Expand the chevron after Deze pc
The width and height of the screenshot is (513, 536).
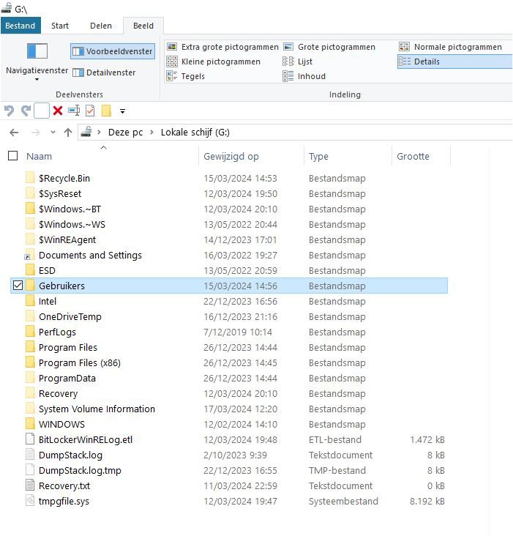click(151, 133)
